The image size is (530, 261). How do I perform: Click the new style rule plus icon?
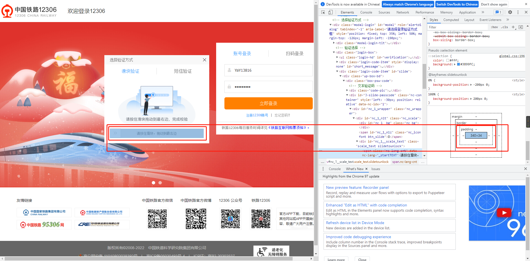pos(513,27)
